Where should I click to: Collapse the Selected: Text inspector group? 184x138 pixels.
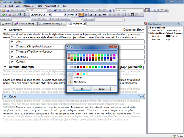click(x=149, y=28)
